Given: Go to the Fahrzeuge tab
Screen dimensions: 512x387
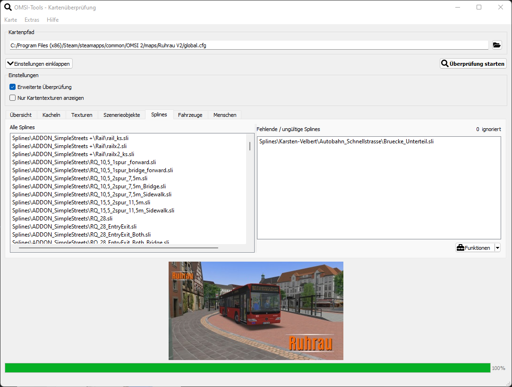Looking at the screenshot, I should (x=190, y=115).
